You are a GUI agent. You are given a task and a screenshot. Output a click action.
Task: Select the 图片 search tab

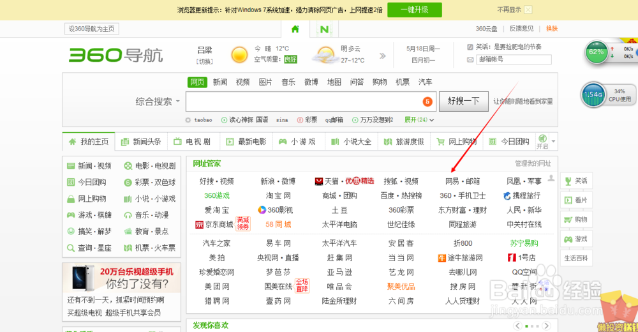click(265, 82)
